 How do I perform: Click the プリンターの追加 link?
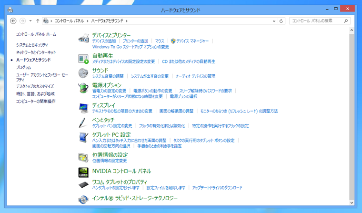coord(135,41)
